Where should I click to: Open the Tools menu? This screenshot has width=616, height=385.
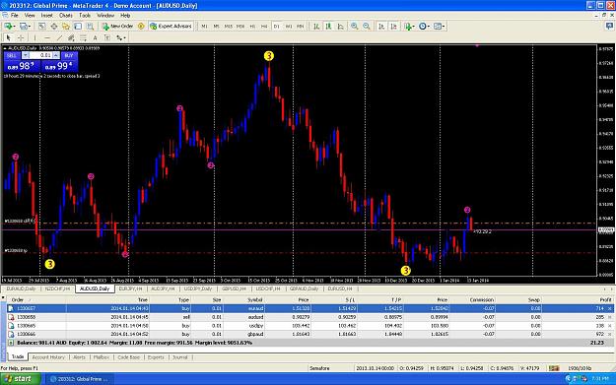(x=85, y=16)
